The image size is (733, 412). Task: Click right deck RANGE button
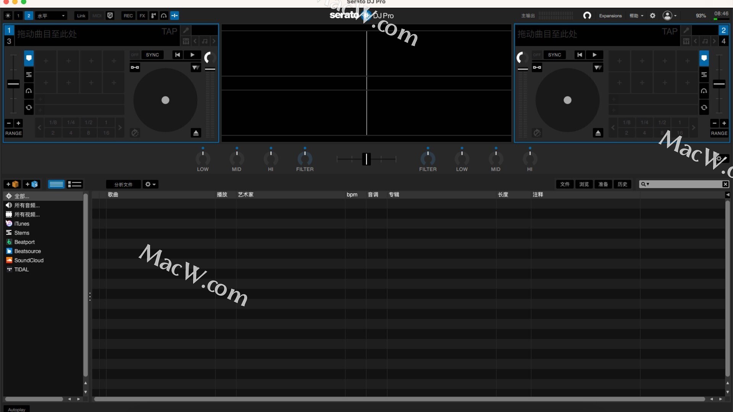click(719, 133)
